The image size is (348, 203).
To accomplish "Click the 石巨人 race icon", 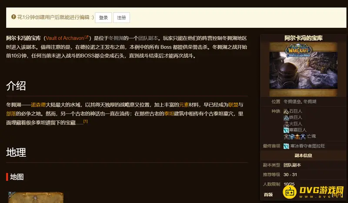I will tap(286, 111).
